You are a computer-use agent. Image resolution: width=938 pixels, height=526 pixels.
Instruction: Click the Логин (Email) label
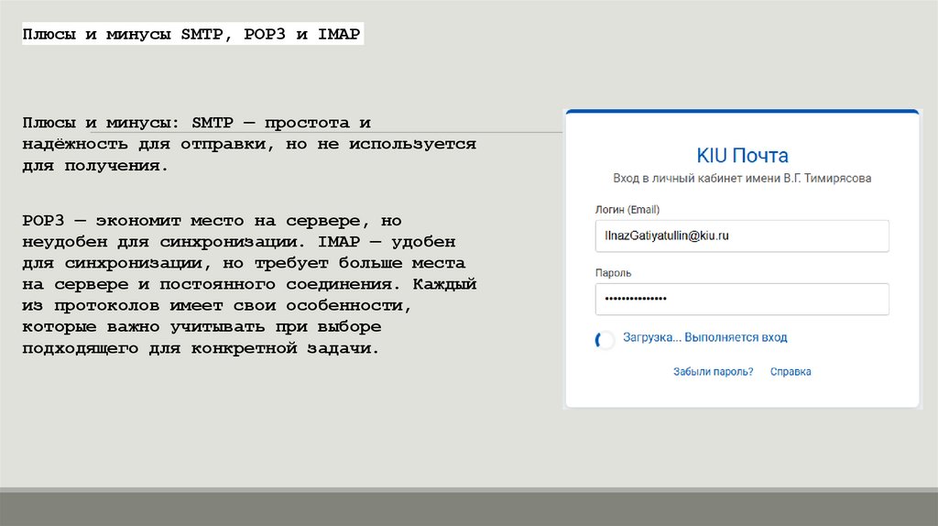tap(627, 210)
